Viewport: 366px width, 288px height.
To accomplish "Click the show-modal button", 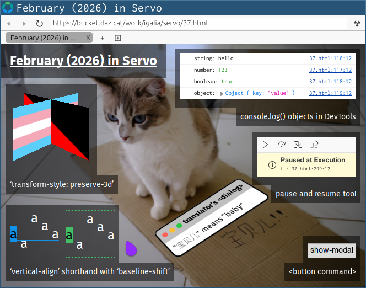I will [331, 250].
